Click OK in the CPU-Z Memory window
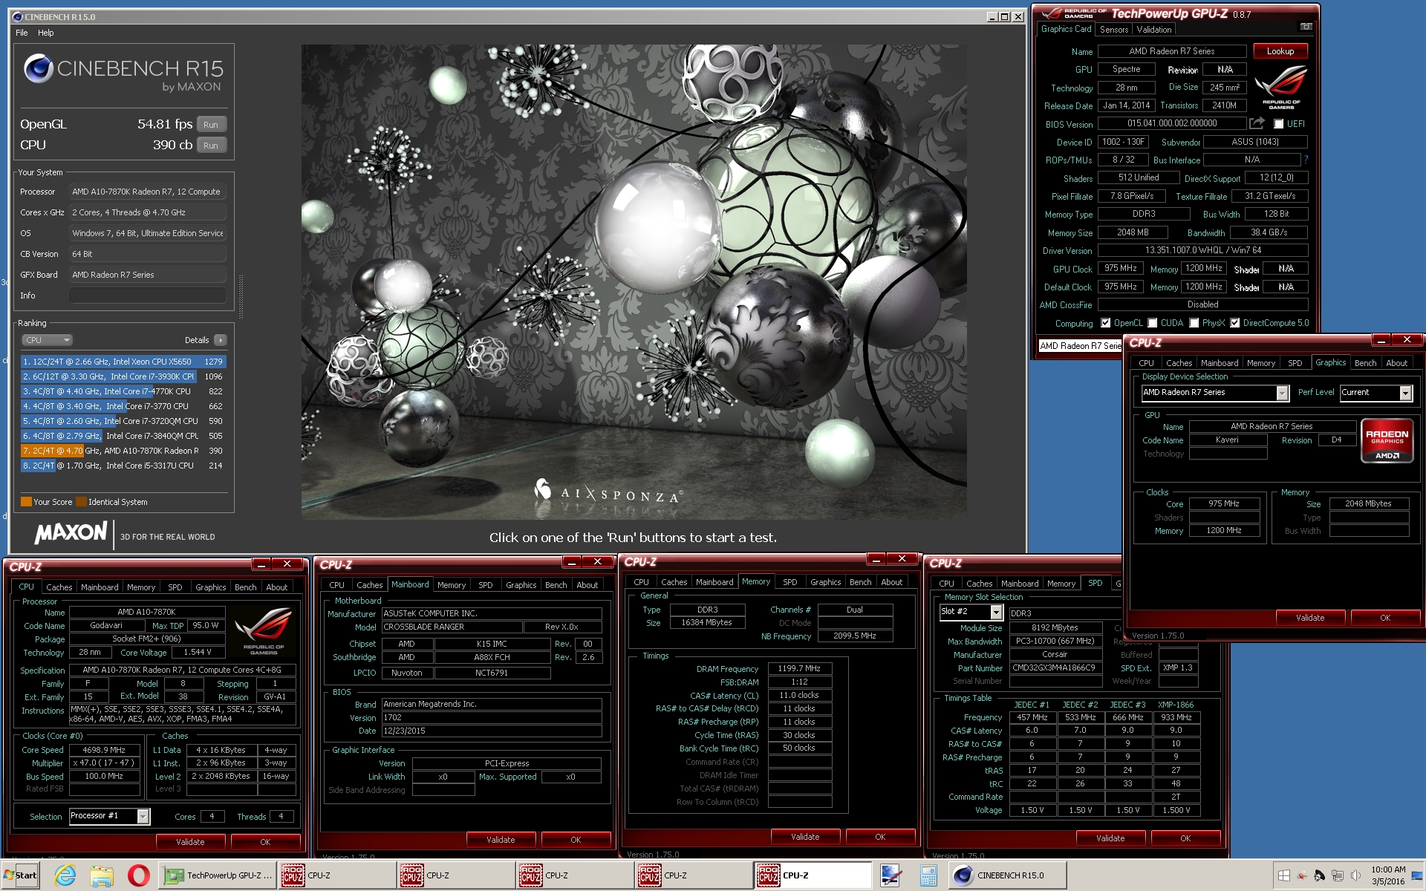Image resolution: width=1426 pixels, height=891 pixels. pos(880,837)
